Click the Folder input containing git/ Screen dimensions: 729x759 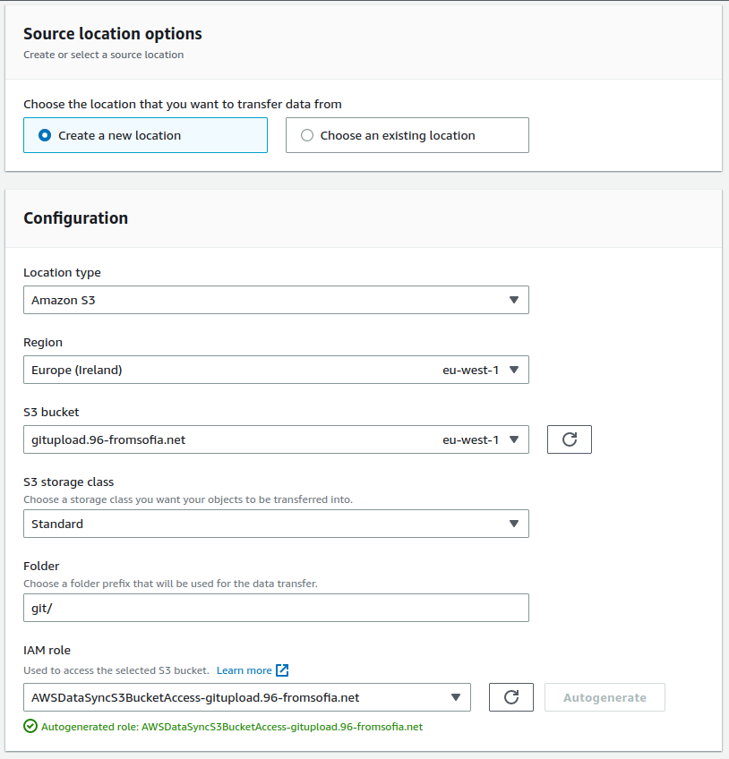(x=276, y=608)
